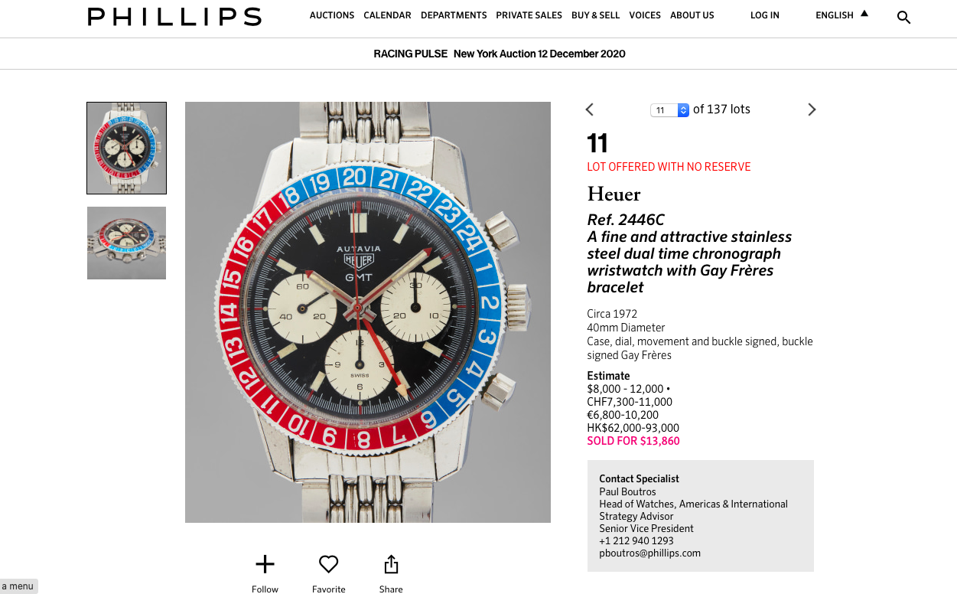Click the main Heuer watch image

coord(367,312)
